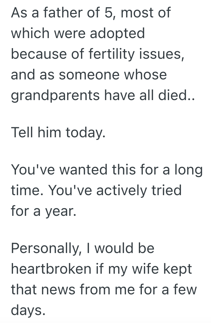Click the word "year"

tap(59, 211)
